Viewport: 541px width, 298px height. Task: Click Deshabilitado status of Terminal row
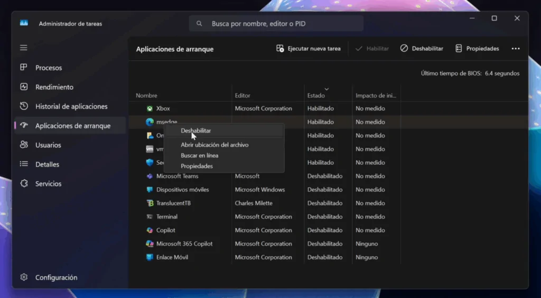click(x=325, y=217)
